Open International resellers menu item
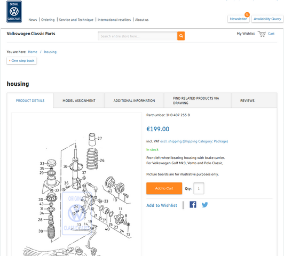 point(114,20)
